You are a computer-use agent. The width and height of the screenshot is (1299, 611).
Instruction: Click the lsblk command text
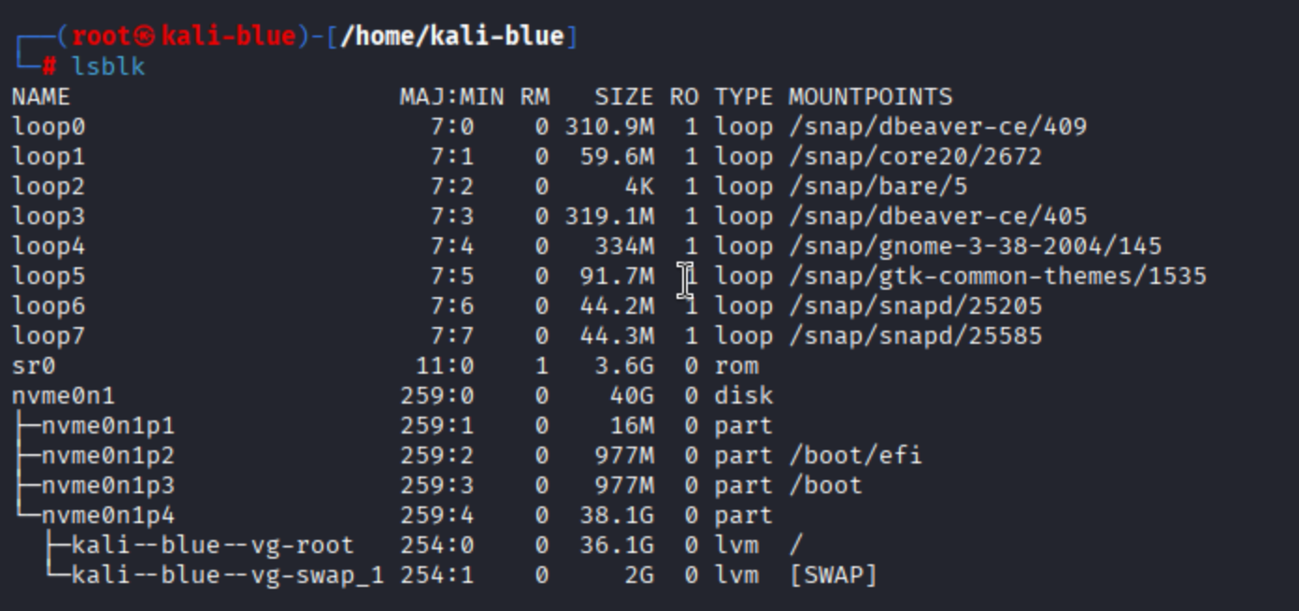[x=108, y=66]
